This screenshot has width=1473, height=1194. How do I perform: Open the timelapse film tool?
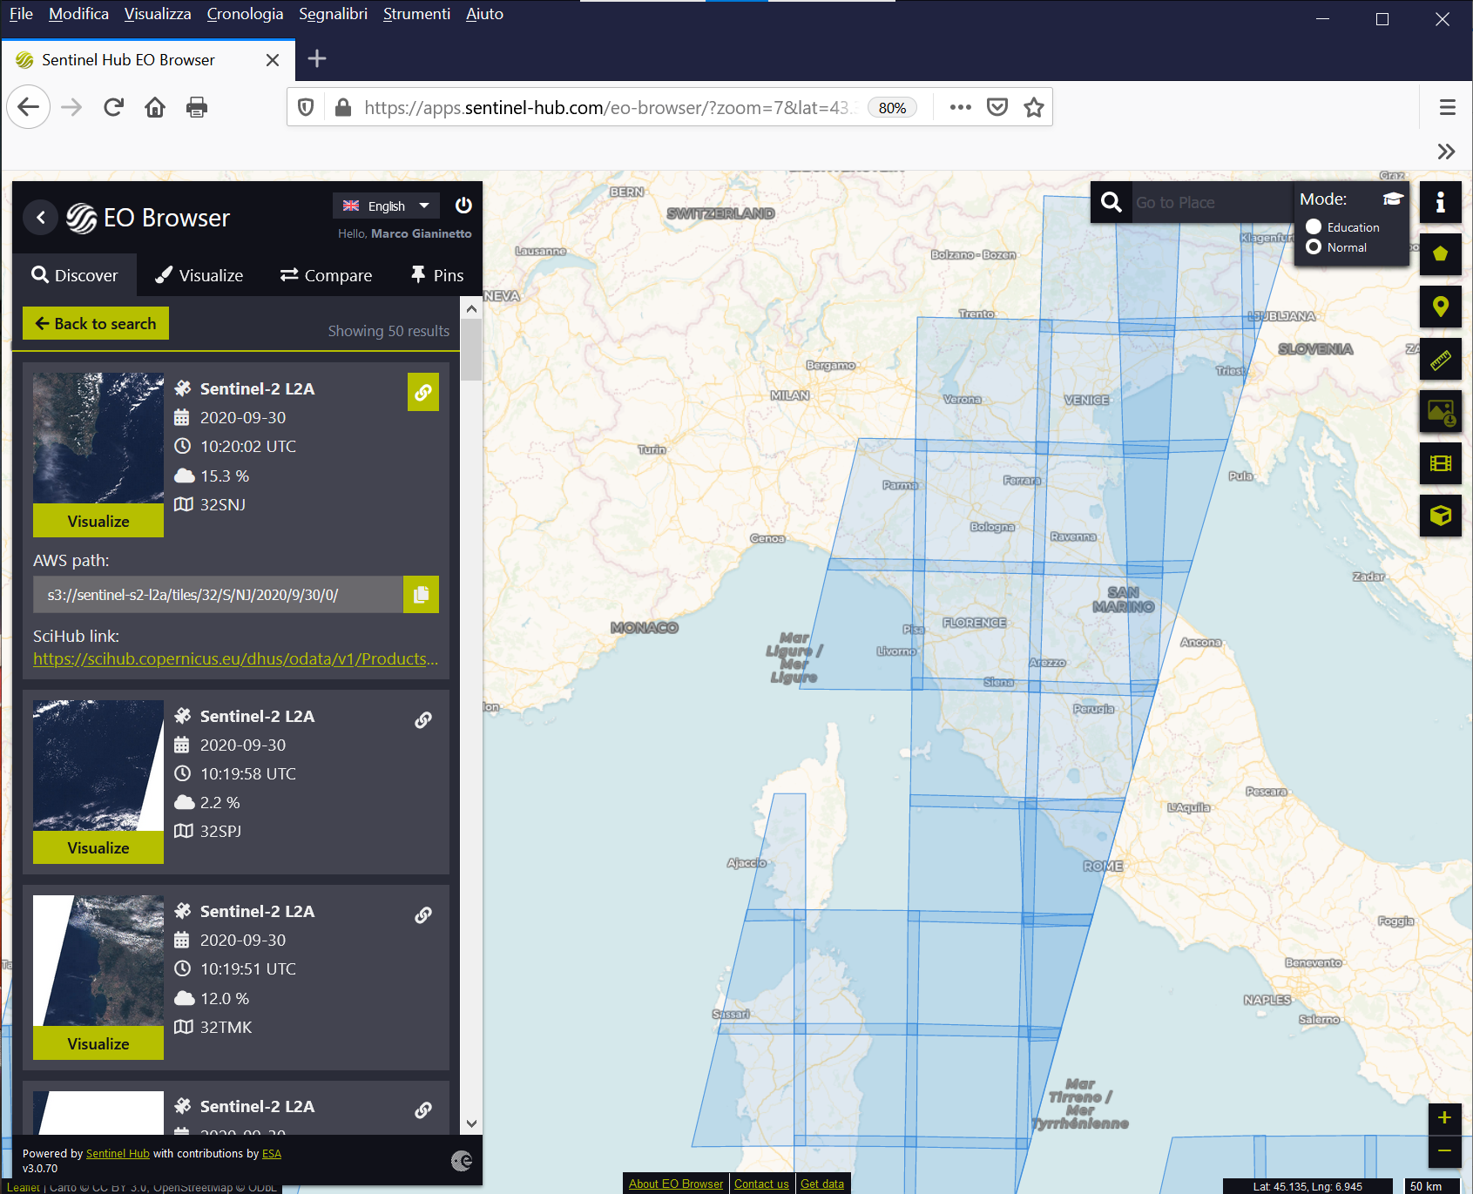[1441, 463]
